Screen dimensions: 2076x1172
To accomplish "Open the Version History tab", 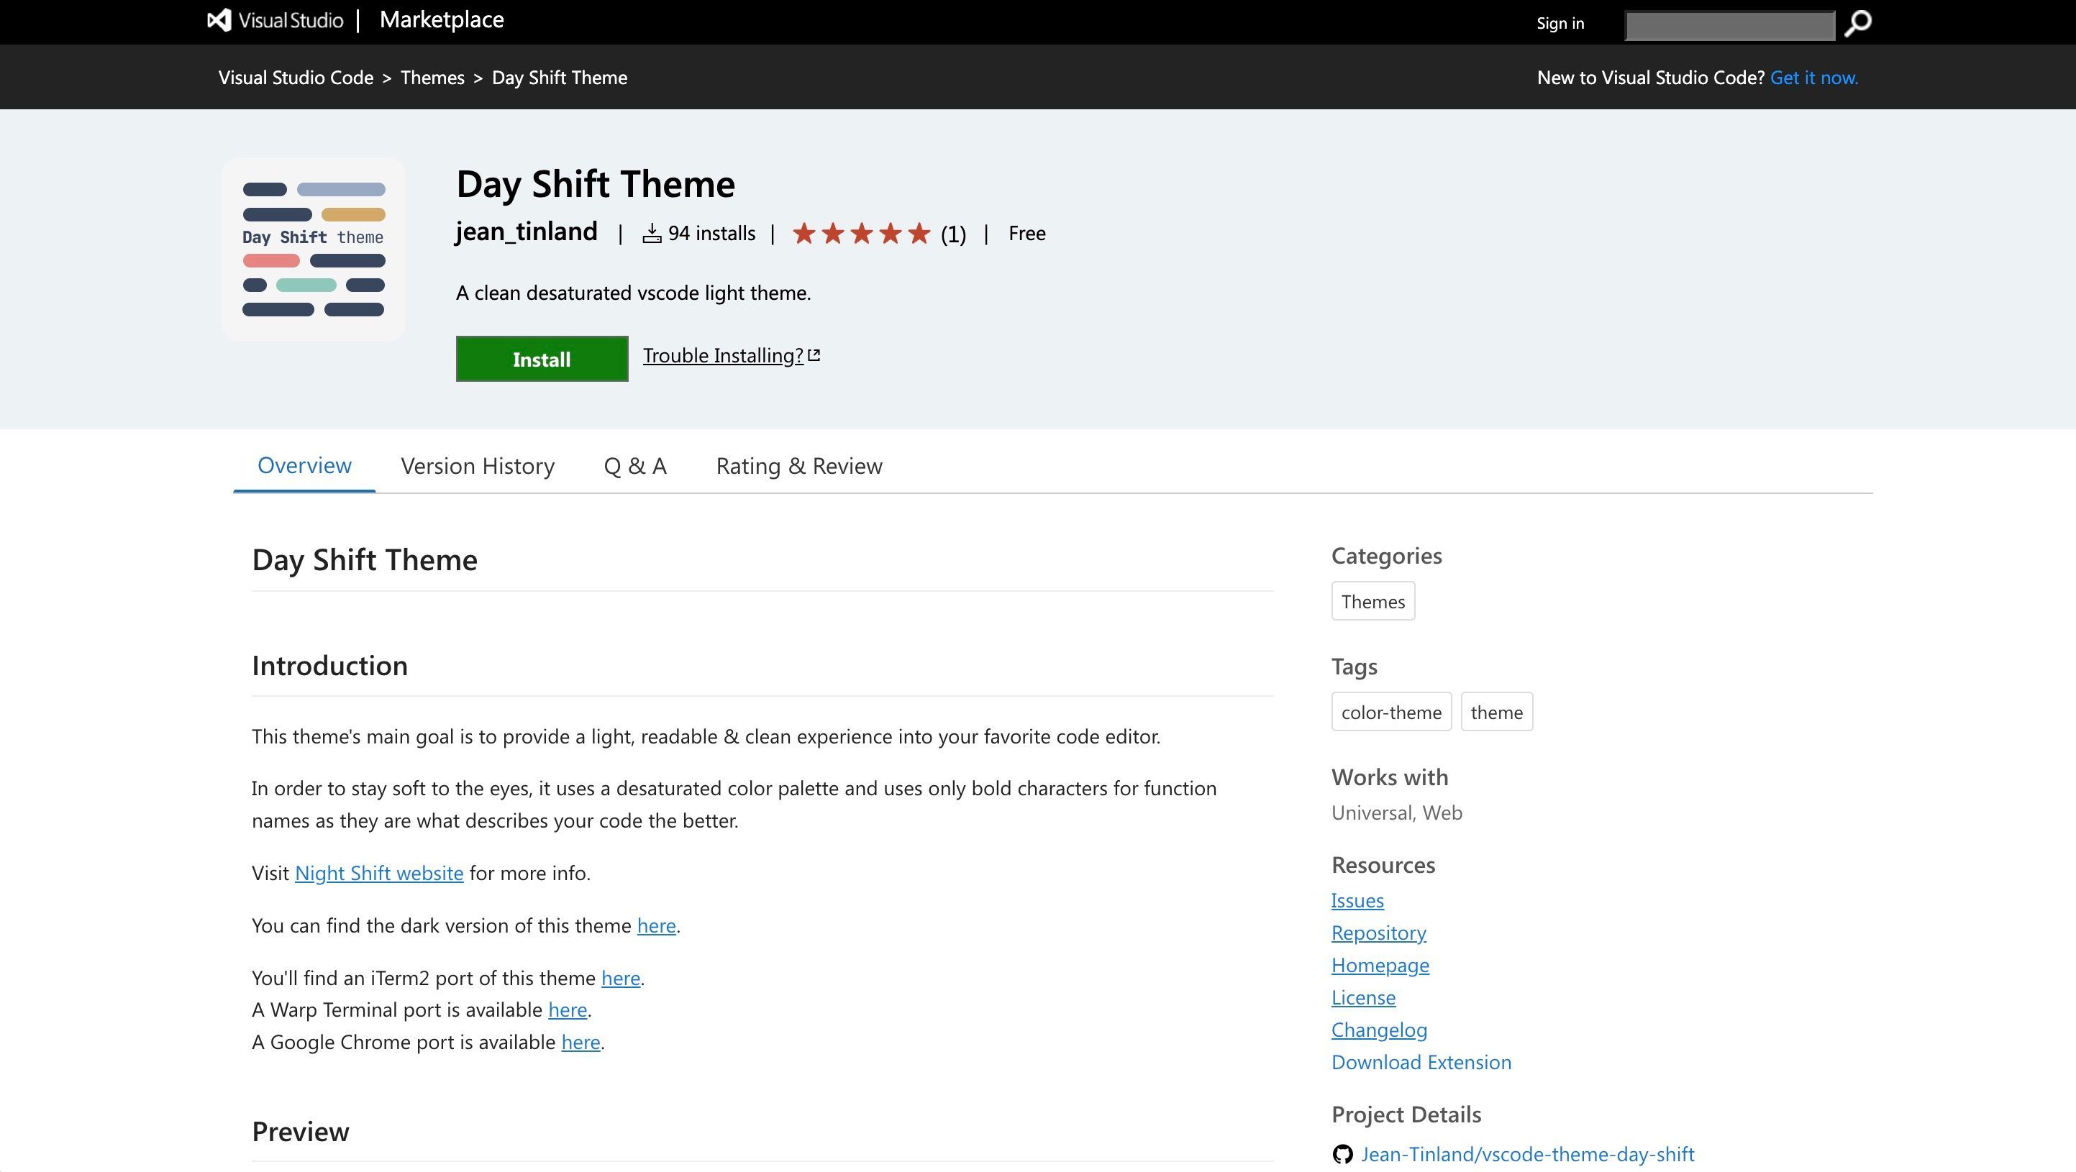I will point(478,466).
